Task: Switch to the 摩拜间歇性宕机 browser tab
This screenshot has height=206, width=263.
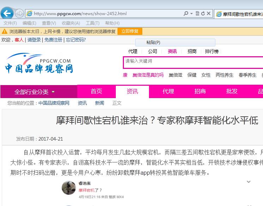Action: pos(239,14)
